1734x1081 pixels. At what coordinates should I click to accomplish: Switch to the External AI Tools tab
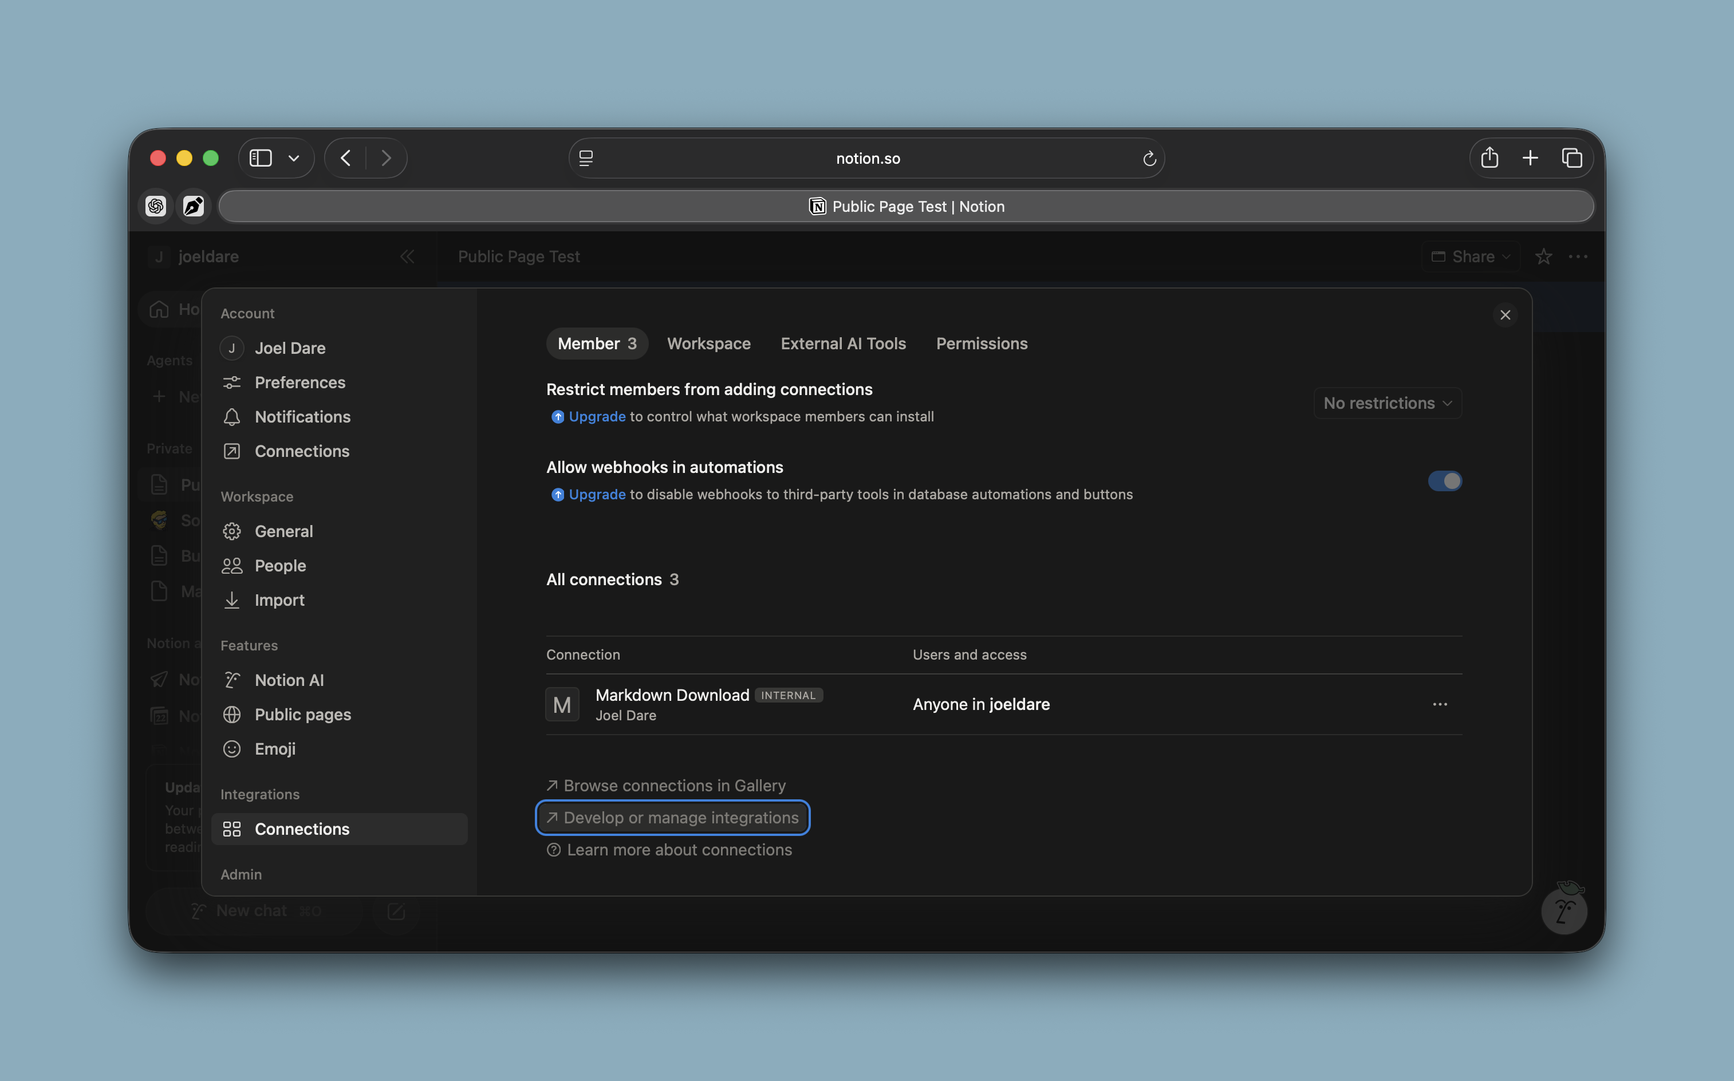(x=843, y=343)
